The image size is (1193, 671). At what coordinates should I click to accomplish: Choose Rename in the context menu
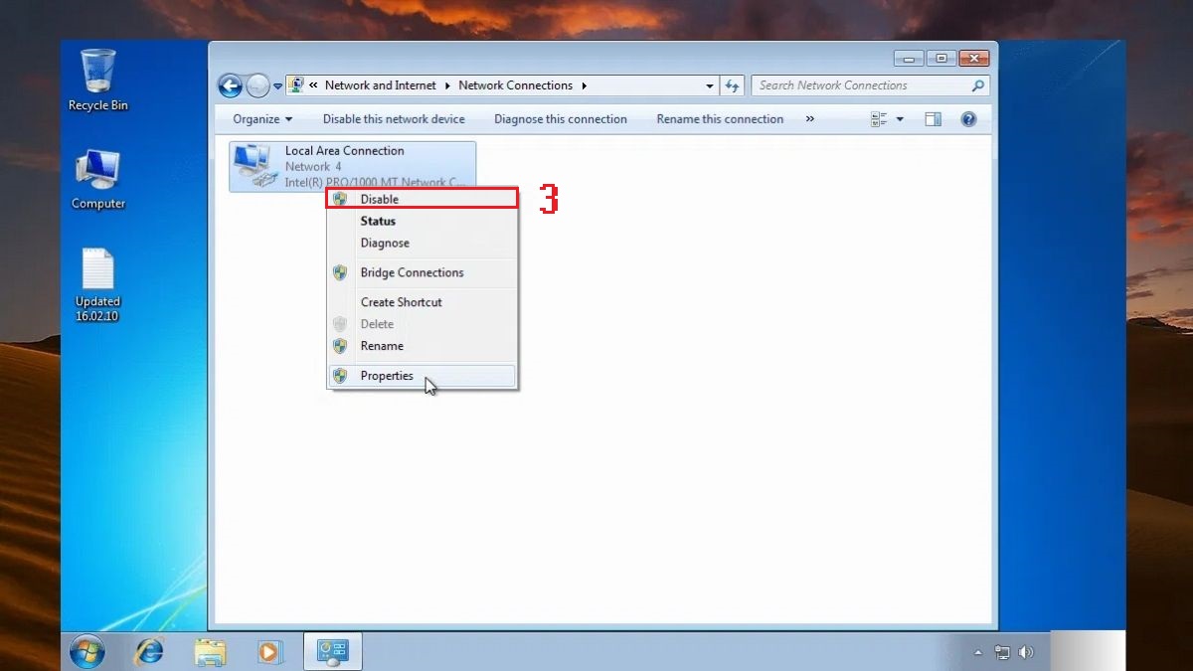(423, 346)
